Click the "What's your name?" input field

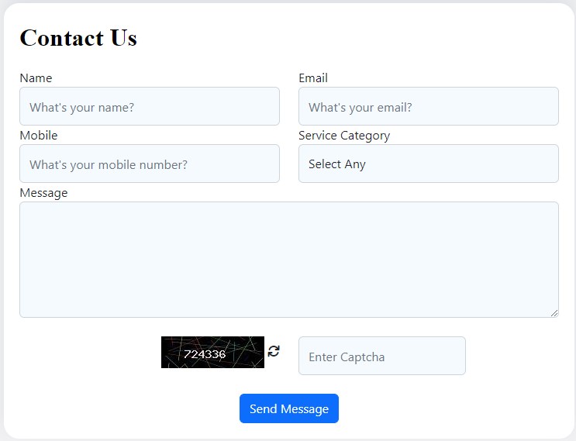coord(150,107)
